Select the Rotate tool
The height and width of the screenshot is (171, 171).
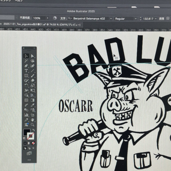(x=26, y=85)
